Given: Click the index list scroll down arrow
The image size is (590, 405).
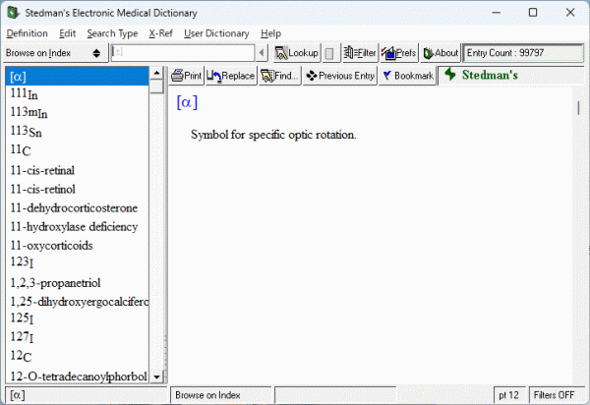Looking at the screenshot, I should (x=157, y=376).
